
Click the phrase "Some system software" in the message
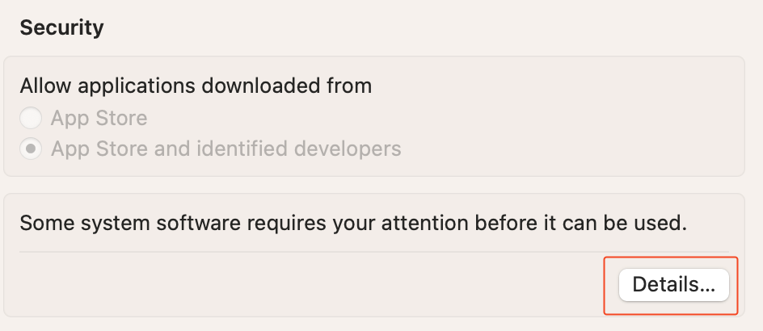point(110,223)
